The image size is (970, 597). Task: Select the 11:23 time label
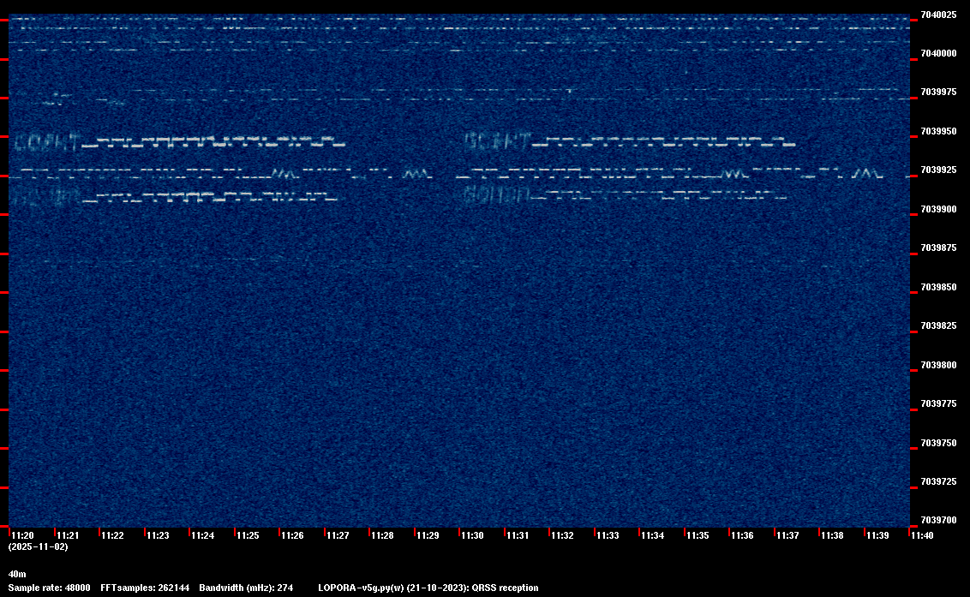[x=158, y=535]
